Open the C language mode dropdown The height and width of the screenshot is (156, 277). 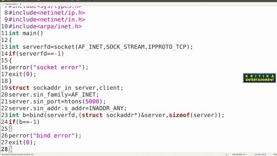(227, 154)
